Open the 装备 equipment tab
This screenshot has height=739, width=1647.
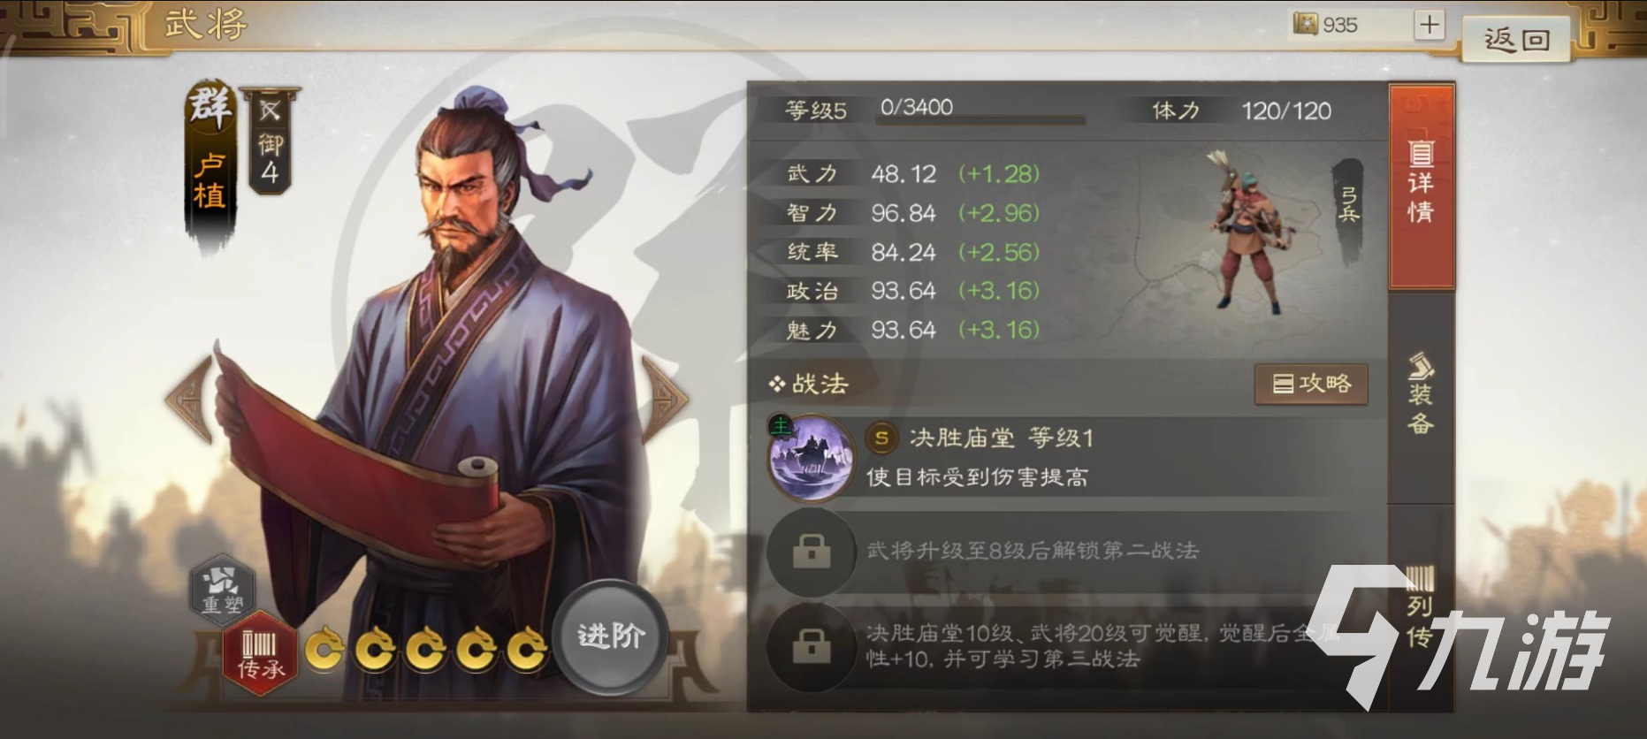(x=1422, y=395)
